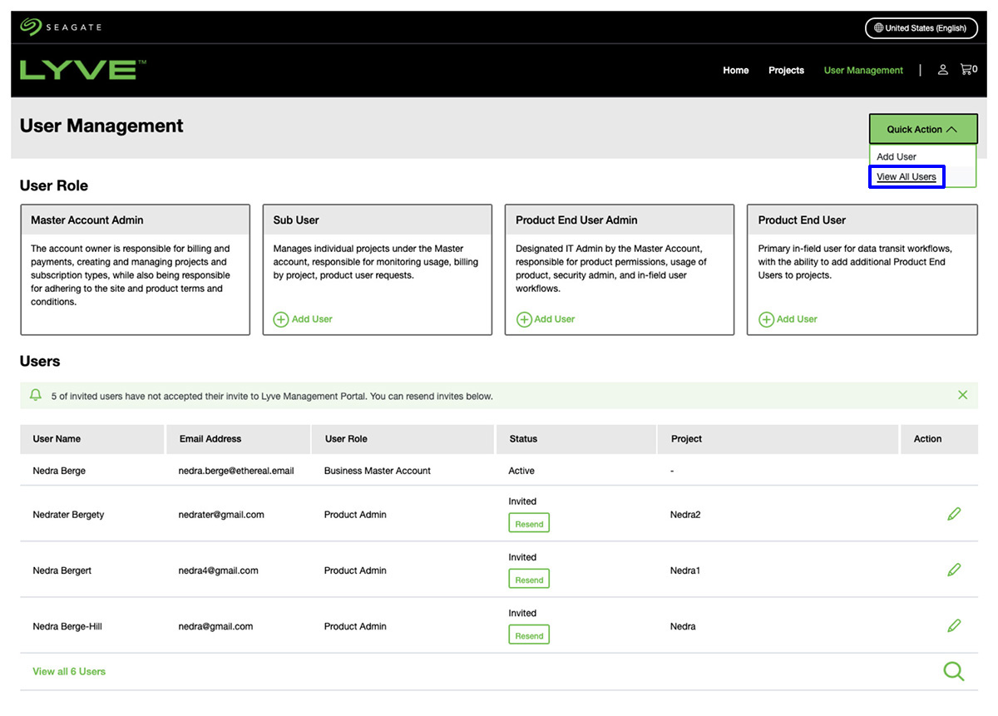Edit Nedra Bergert with pencil icon

click(x=954, y=570)
